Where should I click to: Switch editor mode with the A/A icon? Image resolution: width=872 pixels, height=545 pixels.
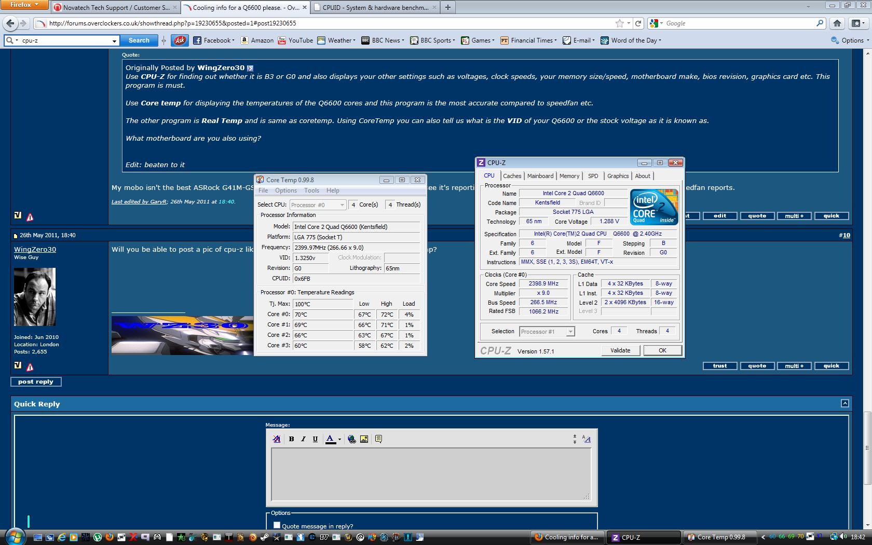coord(587,439)
